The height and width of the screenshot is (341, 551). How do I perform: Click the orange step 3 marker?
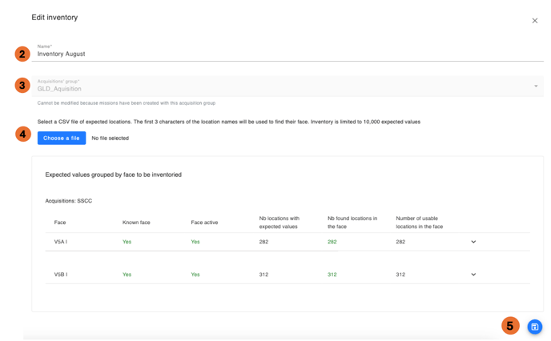pyautogui.click(x=22, y=86)
